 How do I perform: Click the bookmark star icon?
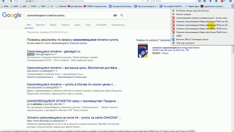coord(199,1)
